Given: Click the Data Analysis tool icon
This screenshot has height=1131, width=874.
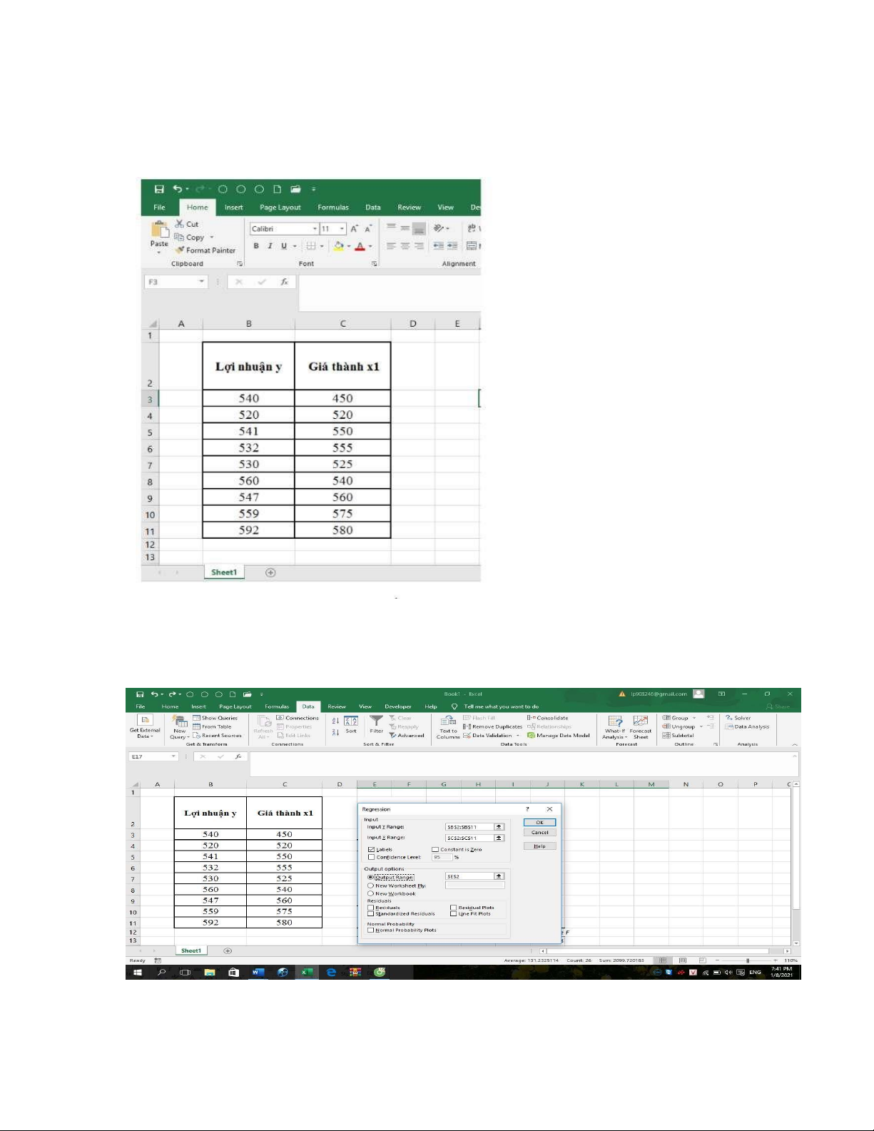Looking at the screenshot, I should pos(747,726).
